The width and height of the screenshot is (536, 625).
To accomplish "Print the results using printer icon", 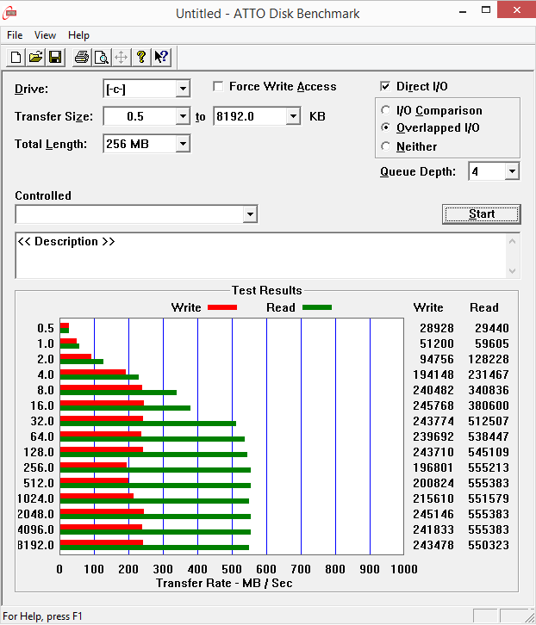I will [x=82, y=58].
